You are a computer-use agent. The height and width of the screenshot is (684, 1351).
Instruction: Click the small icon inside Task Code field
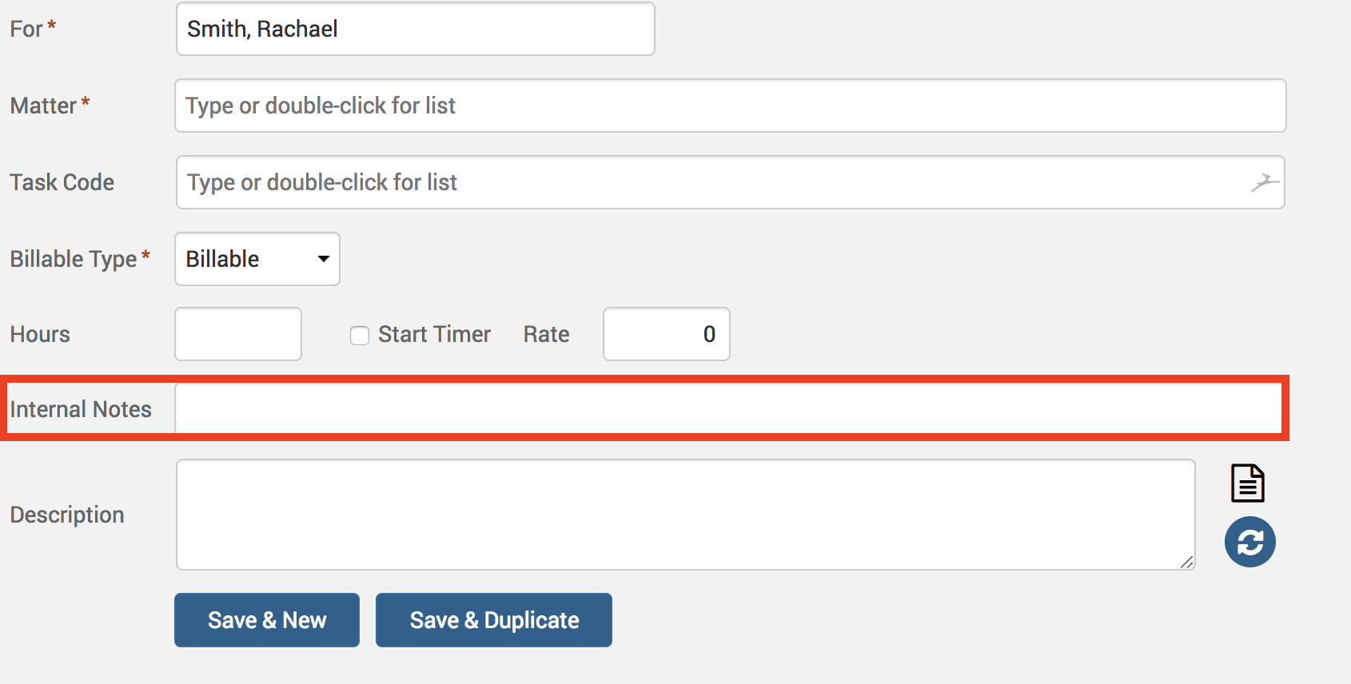(1265, 182)
